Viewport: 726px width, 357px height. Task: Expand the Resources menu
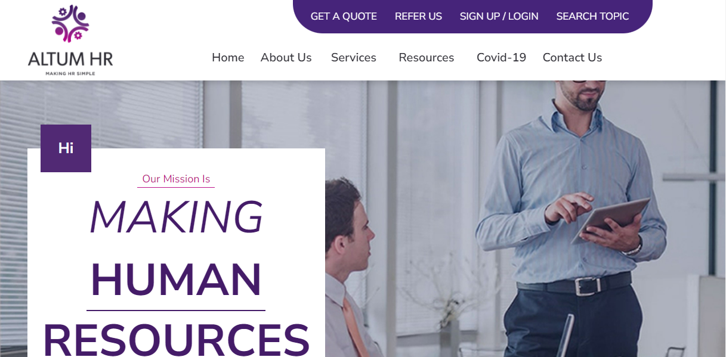pyautogui.click(x=427, y=57)
